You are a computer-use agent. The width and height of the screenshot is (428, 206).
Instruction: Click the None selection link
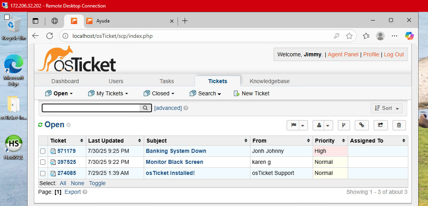(x=78, y=183)
